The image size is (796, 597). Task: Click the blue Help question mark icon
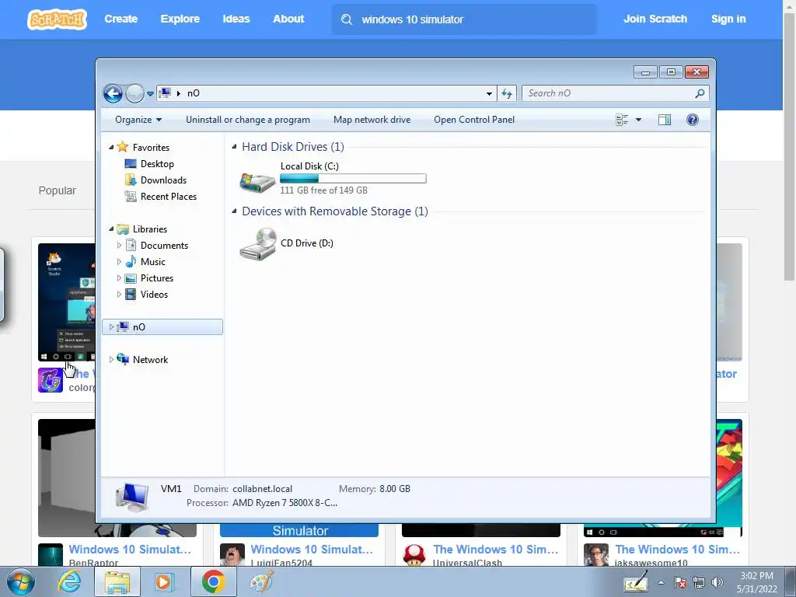(x=693, y=120)
